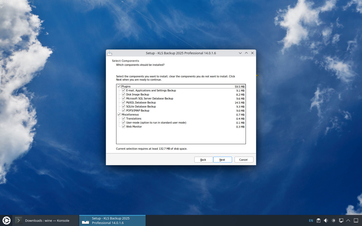The image size is (362, 226).
Task: Toggle the Miscellaneous group checkbox
Action: tap(119, 115)
